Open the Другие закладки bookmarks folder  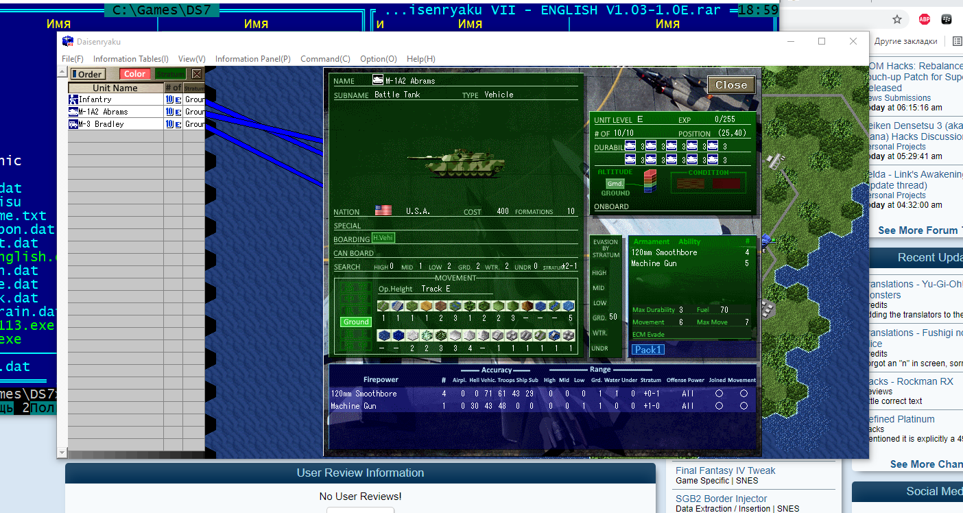click(905, 41)
